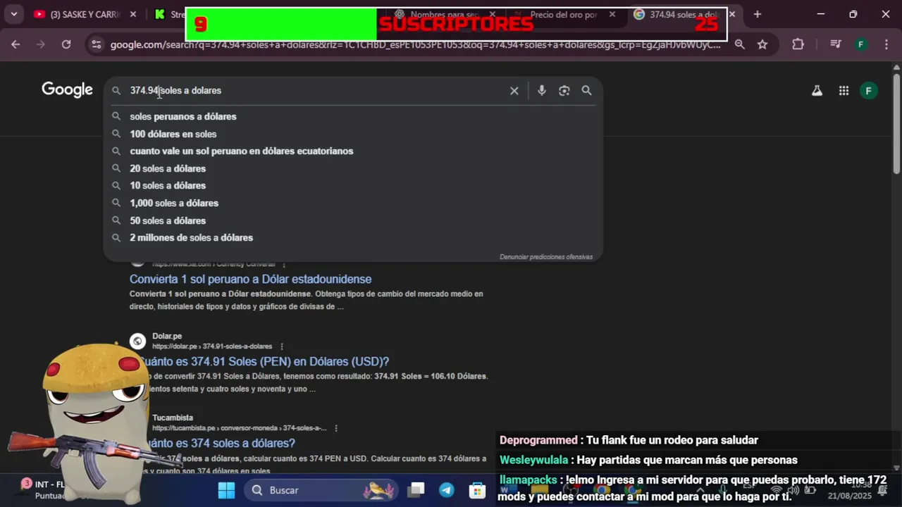The width and height of the screenshot is (902, 507).
Task: Select suggestion about dólares ecuatorianos
Action: pyautogui.click(x=352, y=151)
